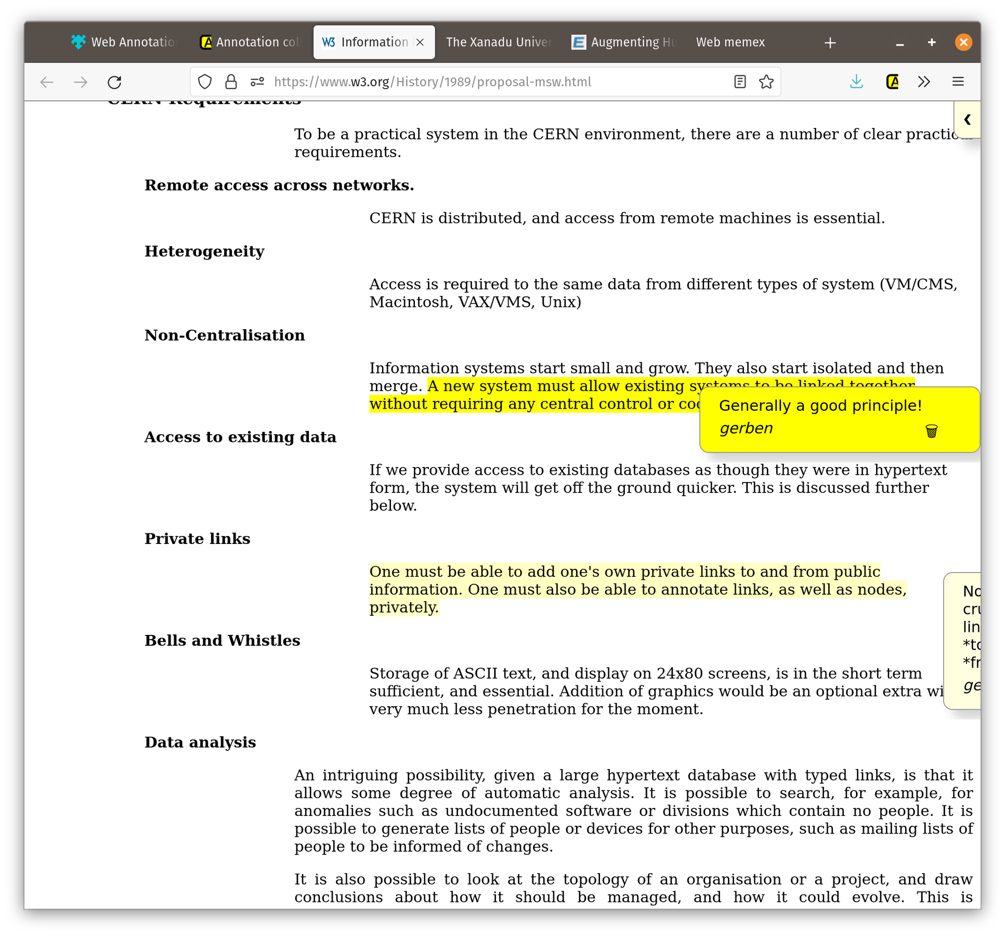Switch to the Web memex tab
Viewport: 1005px width, 936px height.
click(730, 42)
